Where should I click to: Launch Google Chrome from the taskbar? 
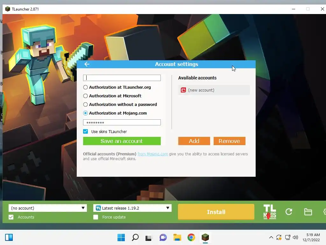click(x=191, y=237)
